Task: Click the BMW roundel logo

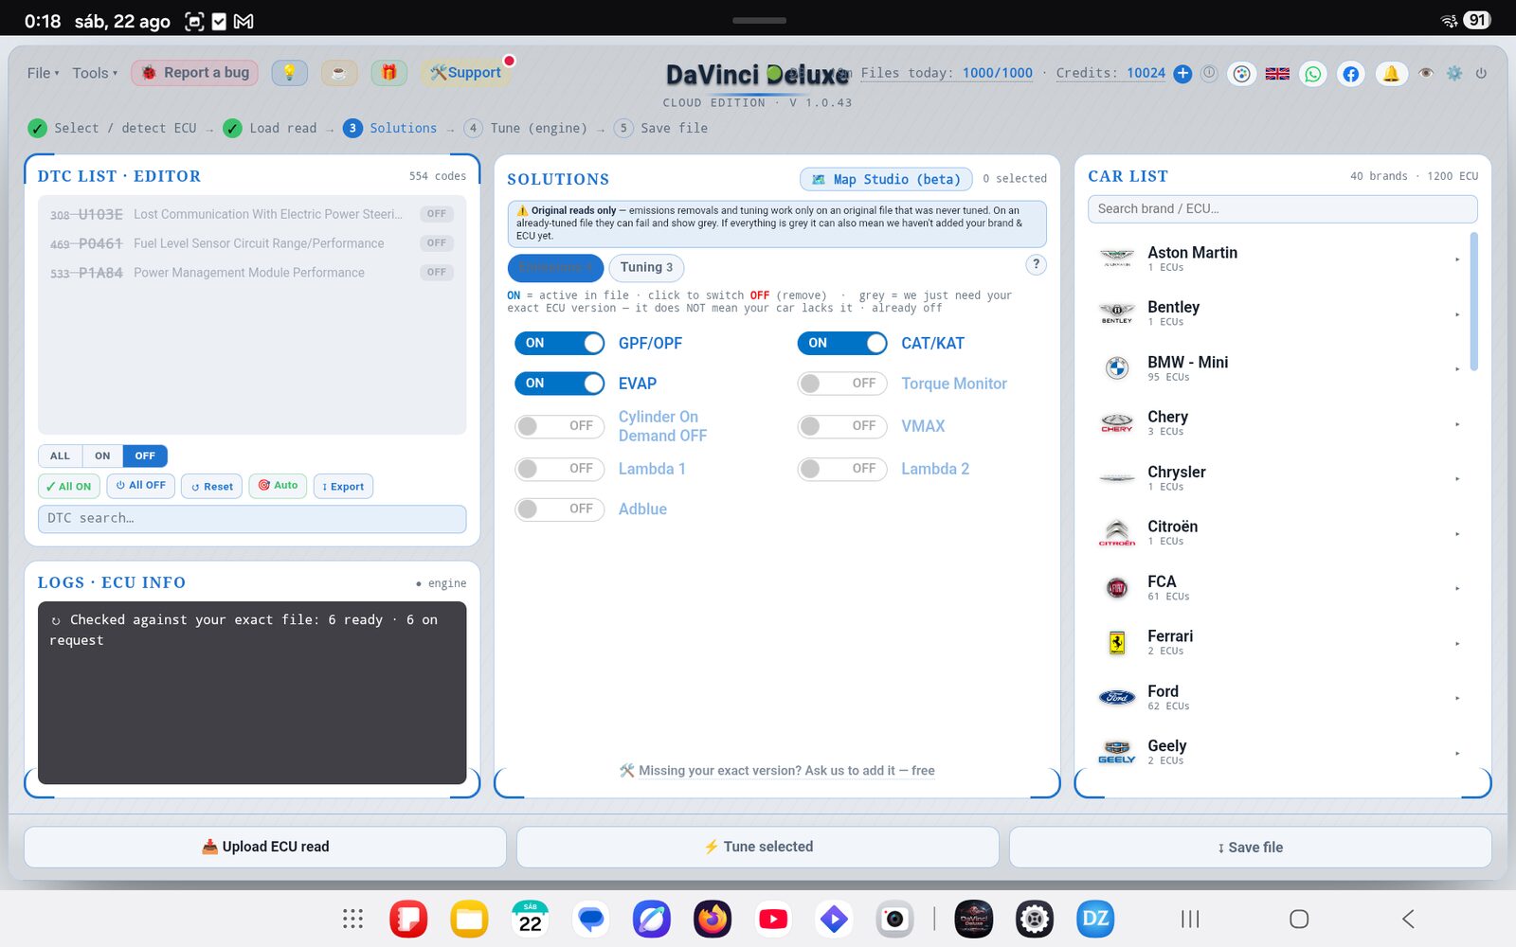Action: click(1117, 367)
